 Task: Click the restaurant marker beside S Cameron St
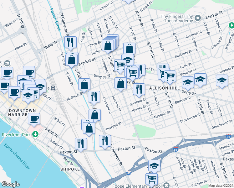pyautogui.click(x=105, y=141)
